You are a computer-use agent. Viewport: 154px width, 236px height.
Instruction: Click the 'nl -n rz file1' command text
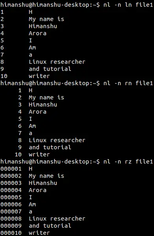tap(128, 162)
